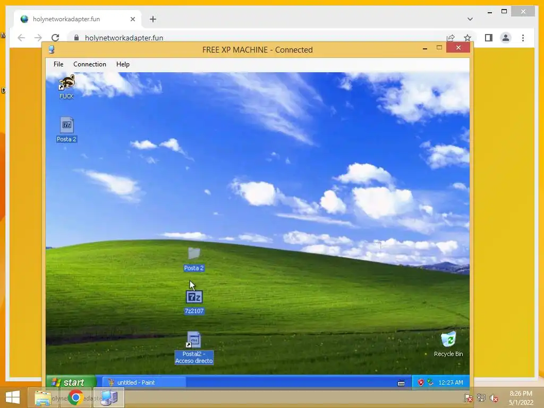Viewport: 544px width, 408px height.
Task: Click the address bar URL holynetworkadapter.fun
Action: click(124, 38)
